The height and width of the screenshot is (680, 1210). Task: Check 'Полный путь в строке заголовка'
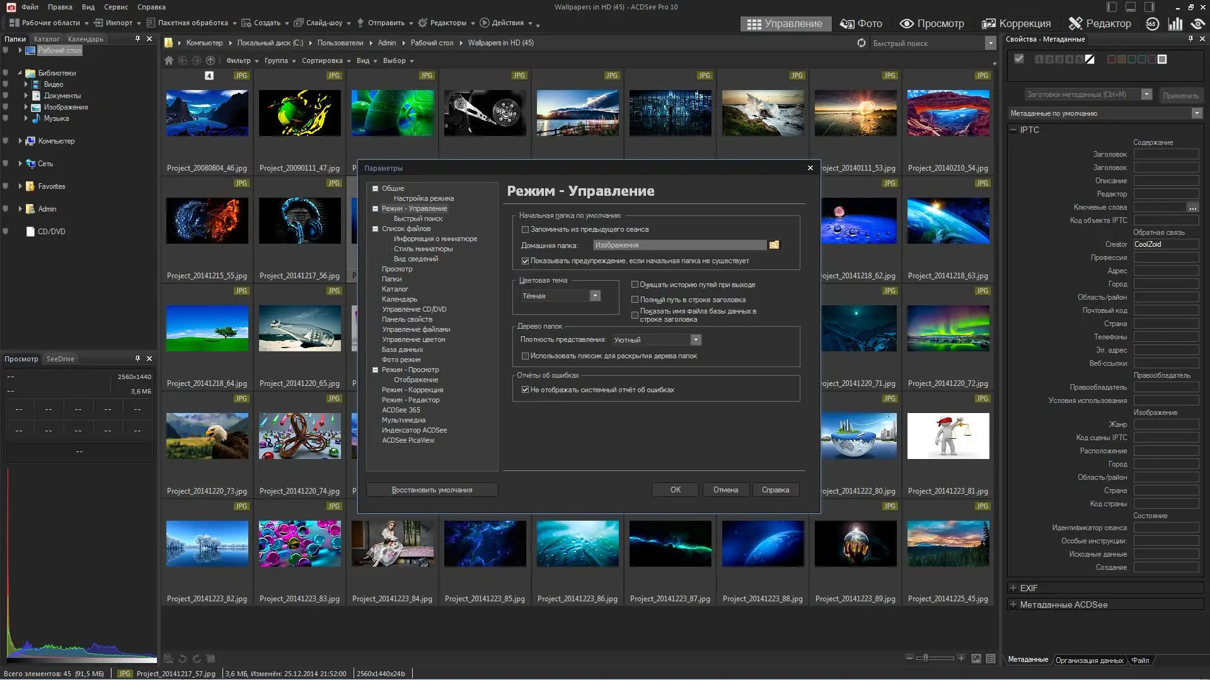tap(635, 300)
